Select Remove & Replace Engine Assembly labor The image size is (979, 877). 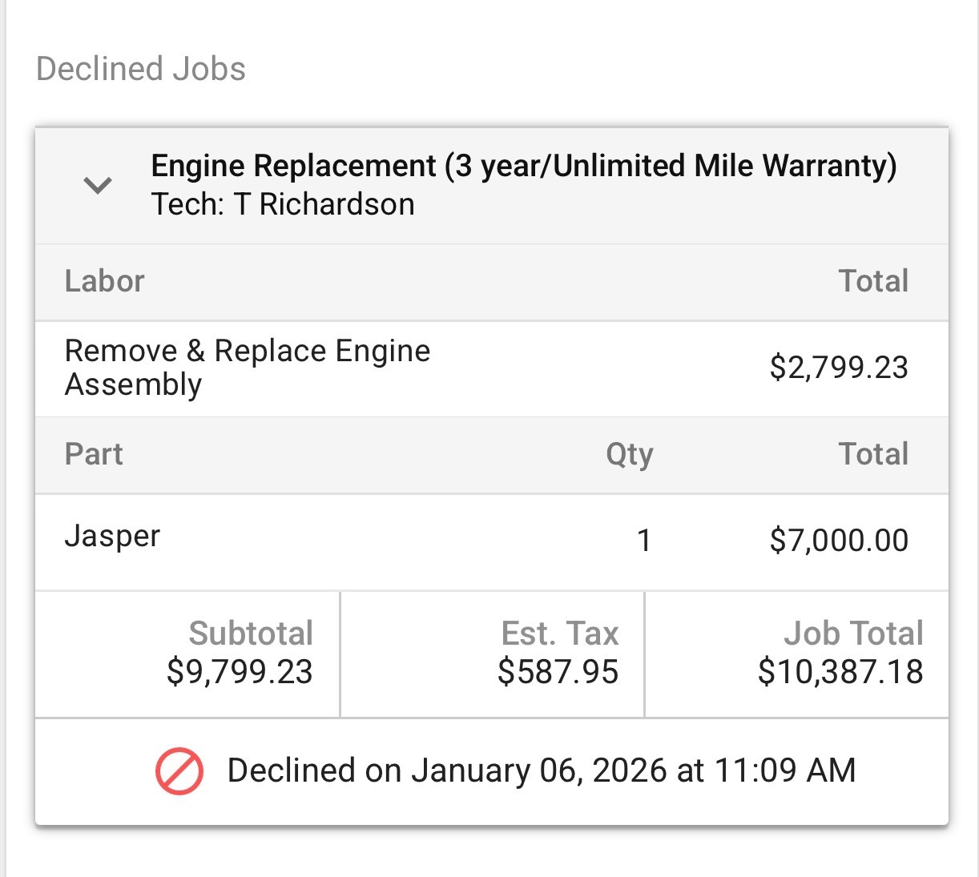point(247,368)
